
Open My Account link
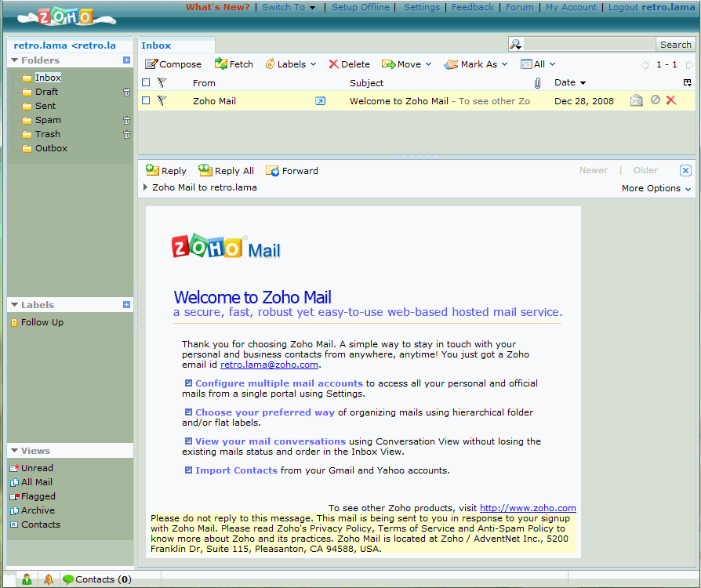coord(571,7)
